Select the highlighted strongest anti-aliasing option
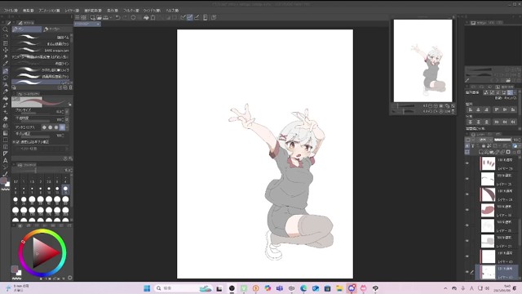522x294 pixels. click(x=62, y=127)
